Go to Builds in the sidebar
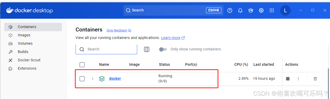The width and height of the screenshot is (330, 99). [x=33, y=52]
